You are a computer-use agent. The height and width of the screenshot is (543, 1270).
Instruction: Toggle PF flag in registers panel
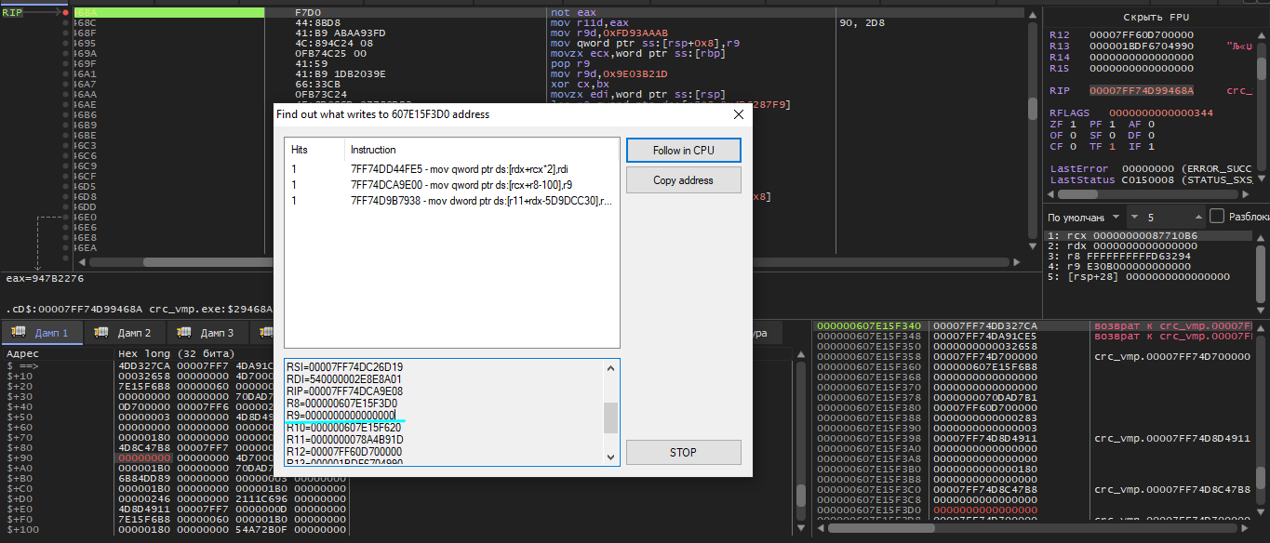pos(1102,124)
